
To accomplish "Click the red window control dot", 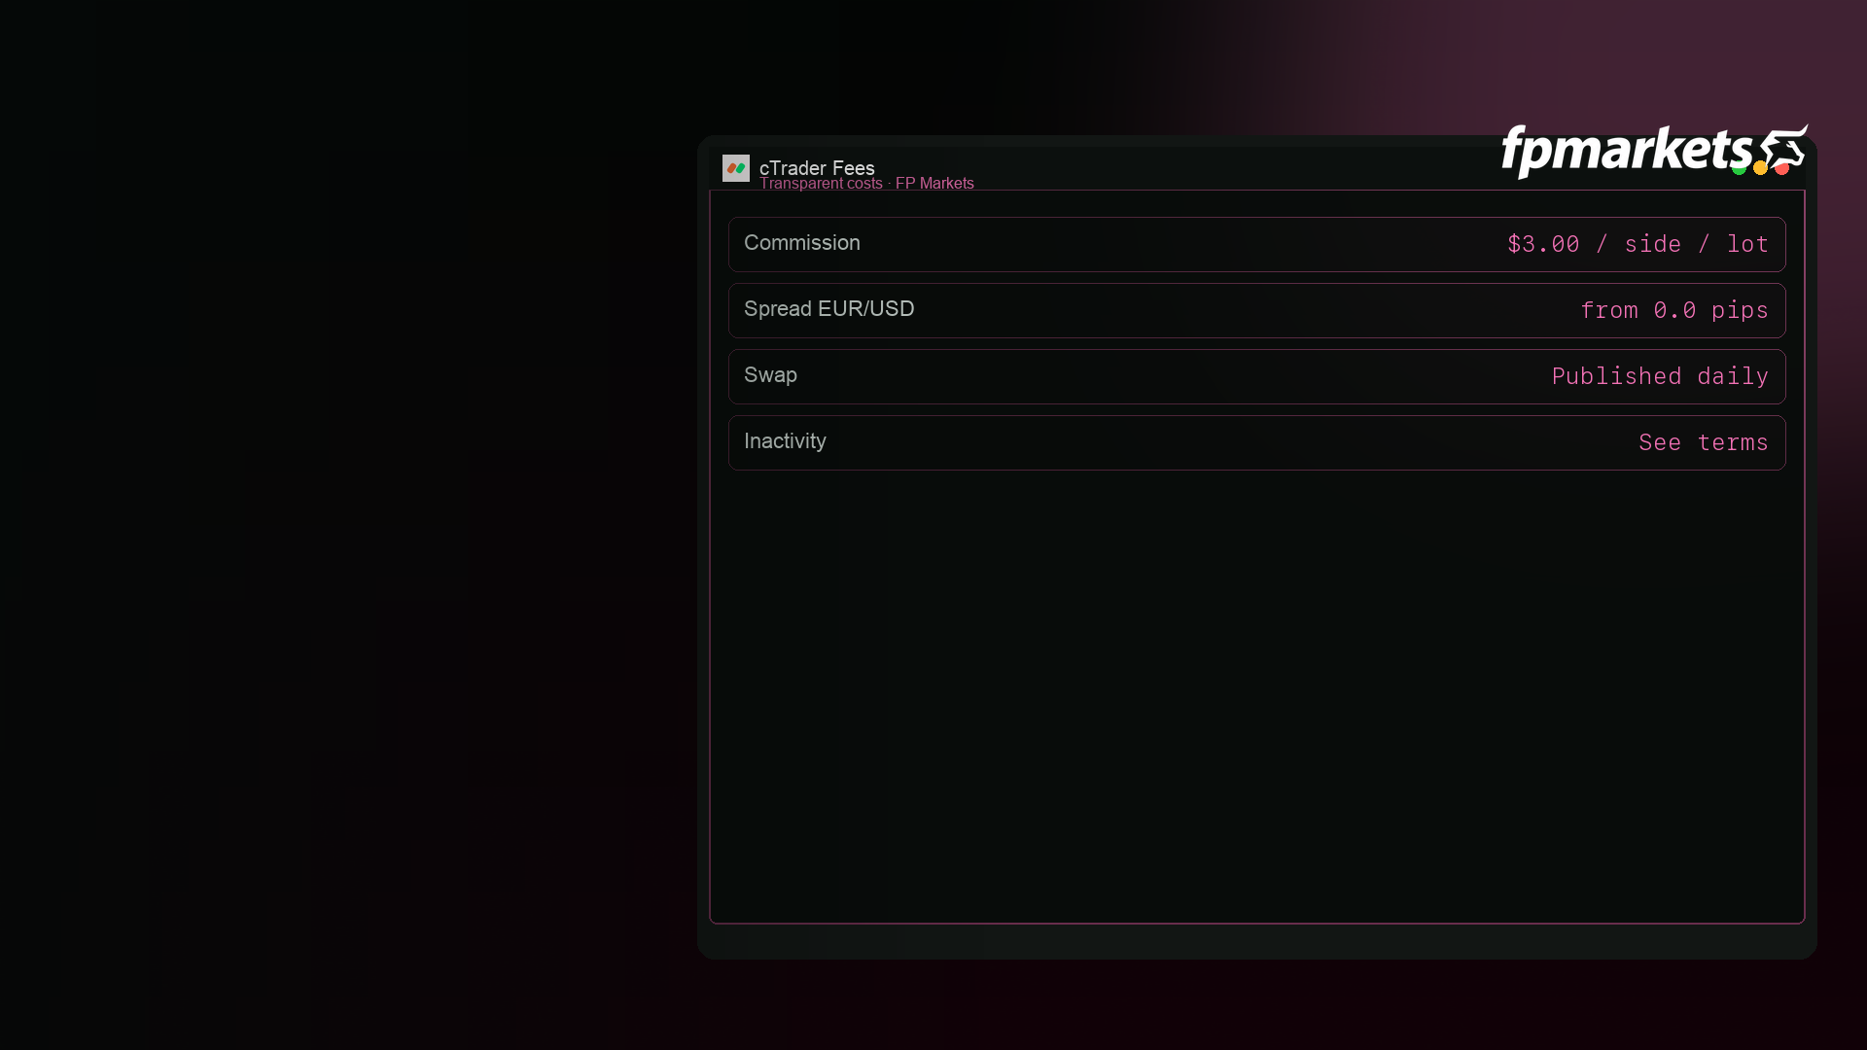I will click(1781, 168).
